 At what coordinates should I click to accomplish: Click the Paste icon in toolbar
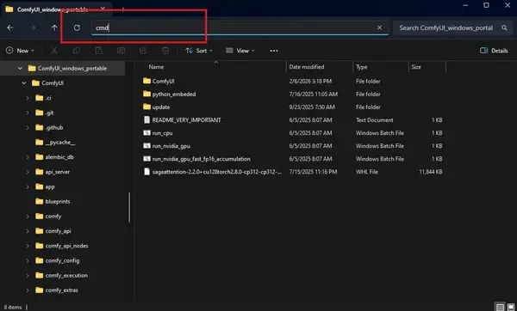coord(98,51)
